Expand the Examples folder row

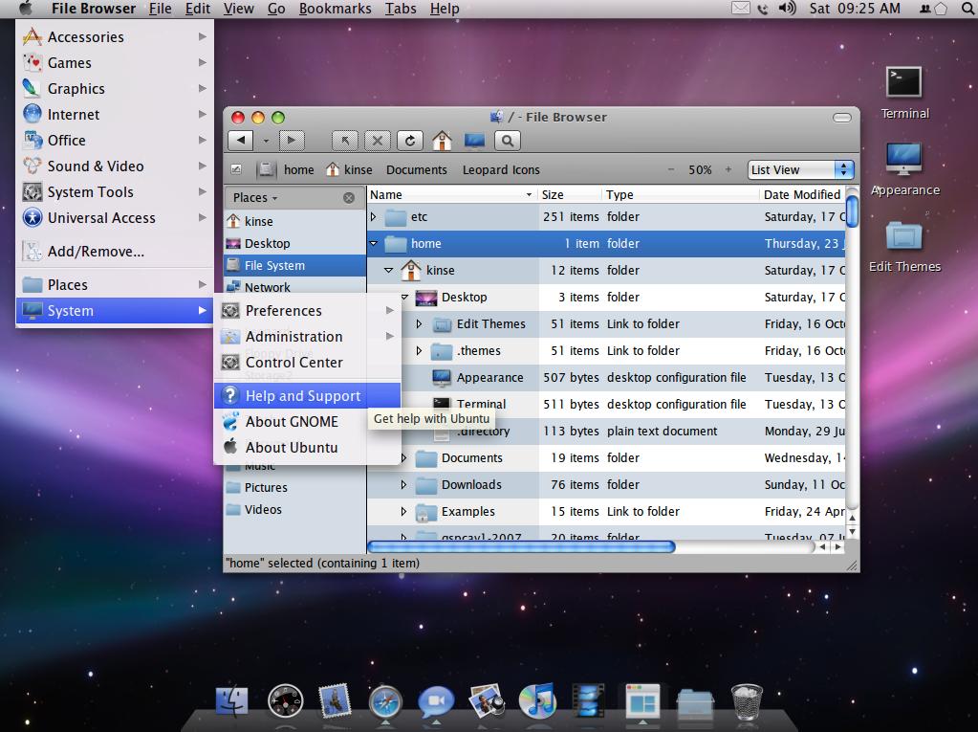(x=403, y=511)
